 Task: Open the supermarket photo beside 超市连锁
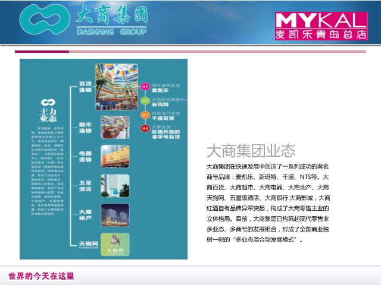click(115, 127)
